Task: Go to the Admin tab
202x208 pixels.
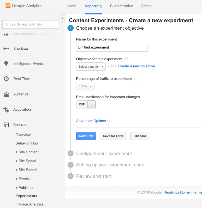Action: pyautogui.click(x=146, y=6)
